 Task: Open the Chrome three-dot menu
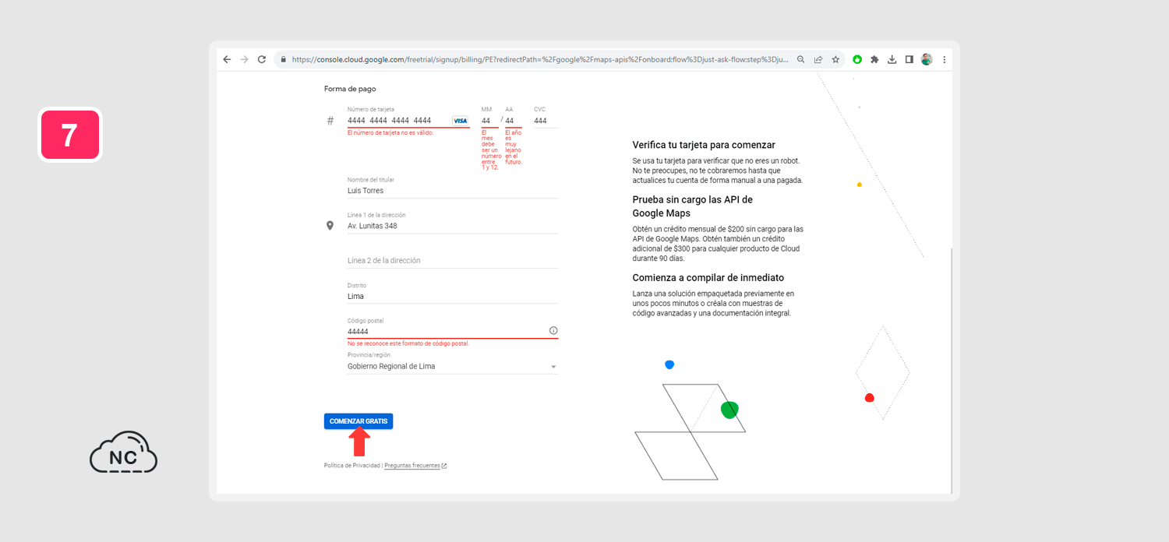click(945, 59)
